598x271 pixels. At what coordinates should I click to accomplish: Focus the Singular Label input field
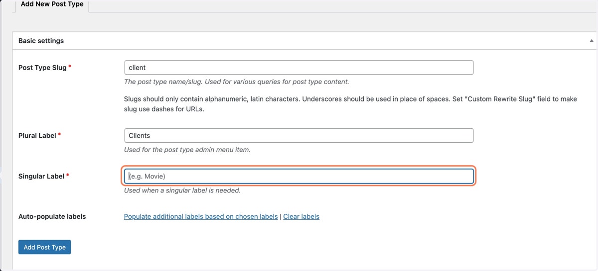(x=299, y=176)
